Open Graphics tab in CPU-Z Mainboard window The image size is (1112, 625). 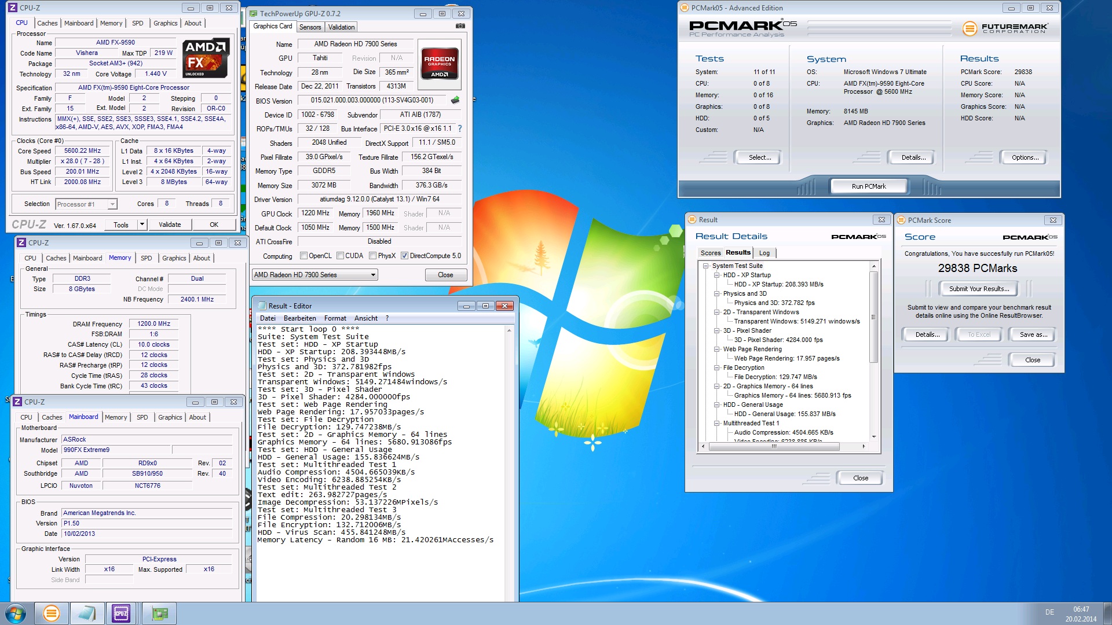170,417
